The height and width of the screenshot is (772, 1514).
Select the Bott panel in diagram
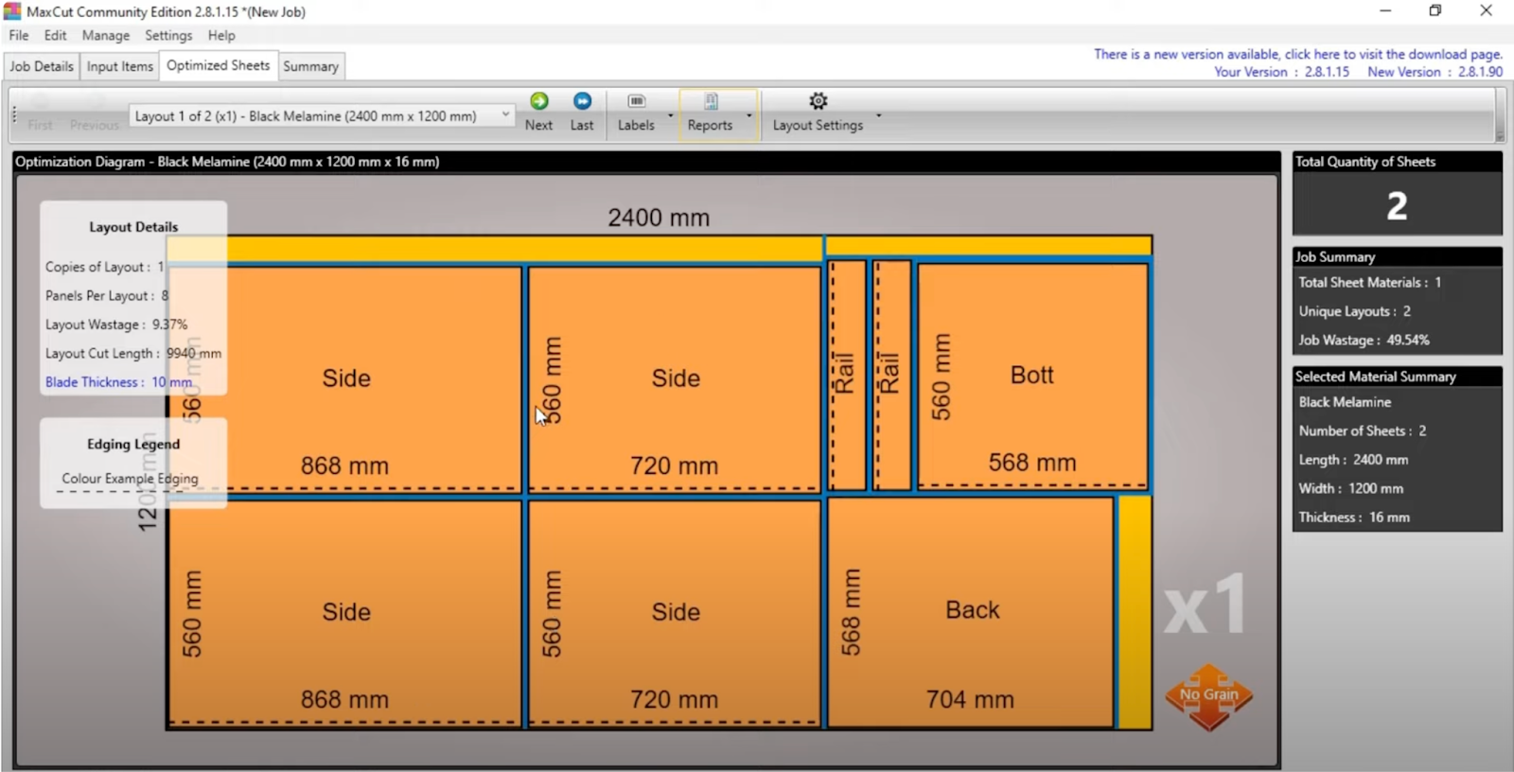pyautogui.click(x=1031, y=376)
